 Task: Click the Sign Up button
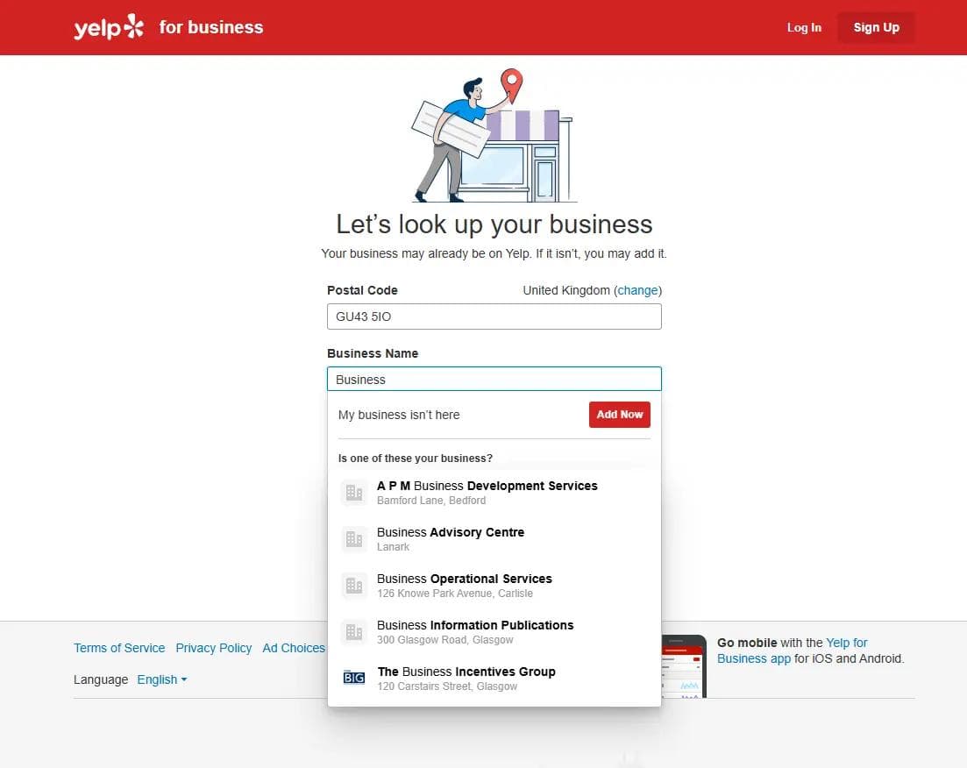(x=876, y=28)
